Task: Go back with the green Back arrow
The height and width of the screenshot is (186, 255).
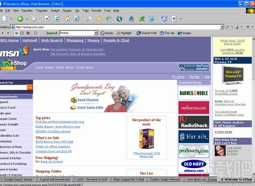Action: point(20,19)
